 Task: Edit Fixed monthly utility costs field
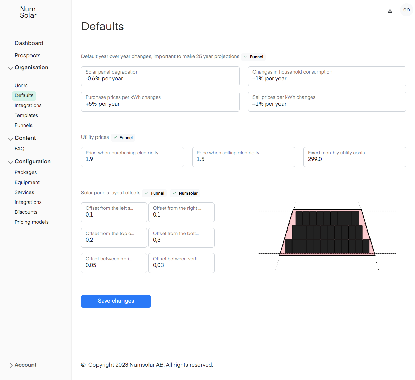click(x=355, y=157)
